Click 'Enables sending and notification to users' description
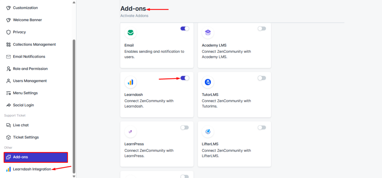The height and width of the screenshot is (178, 382). click(154, 55)
